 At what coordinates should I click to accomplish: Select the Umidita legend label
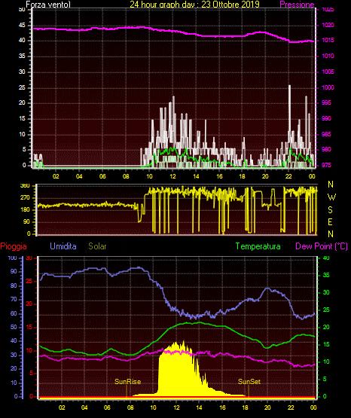pos(63,246)
